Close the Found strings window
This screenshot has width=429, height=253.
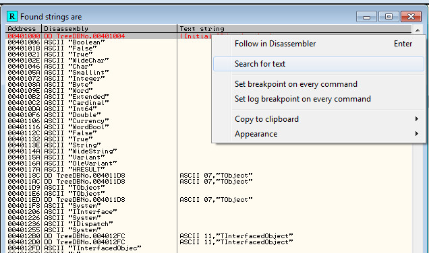[411, 17]
